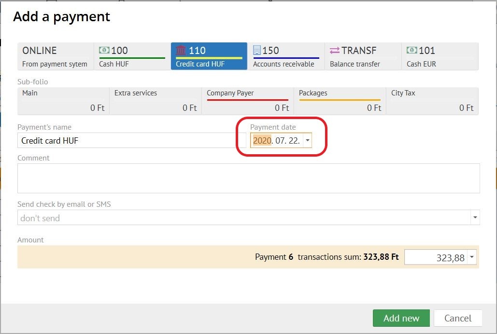Select the Company Payer sub-folio
Viewport: 497px width, 334px height.
pyautogui.click(x=248, y=101)
